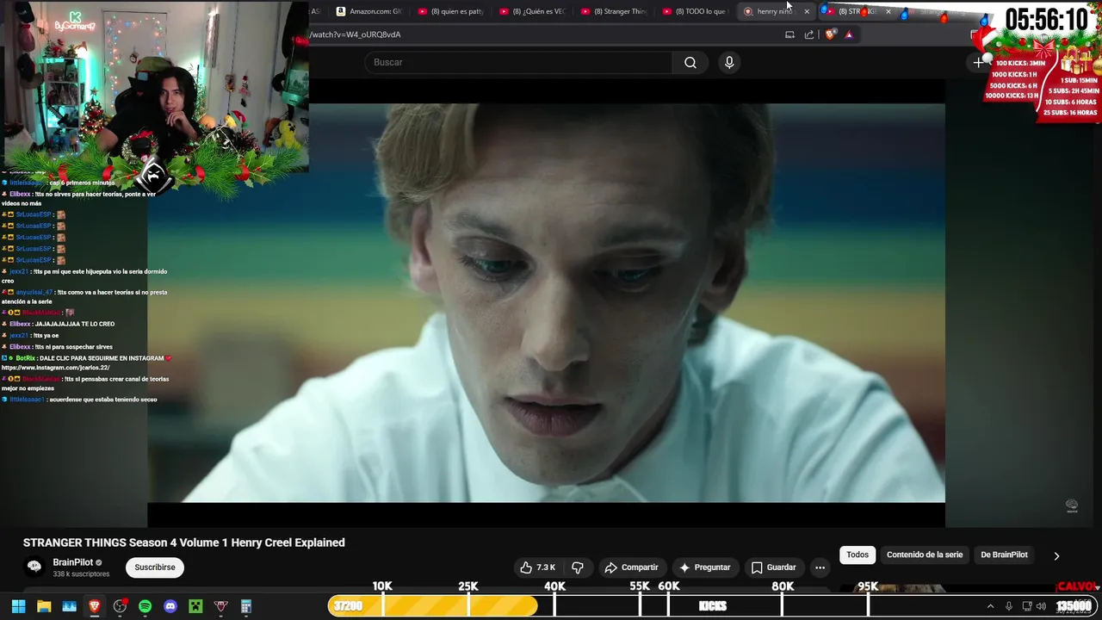1102x620 pixels.
Task: Select the Todos filter chip
Action: pyautogui.click(x=857, y=555)
